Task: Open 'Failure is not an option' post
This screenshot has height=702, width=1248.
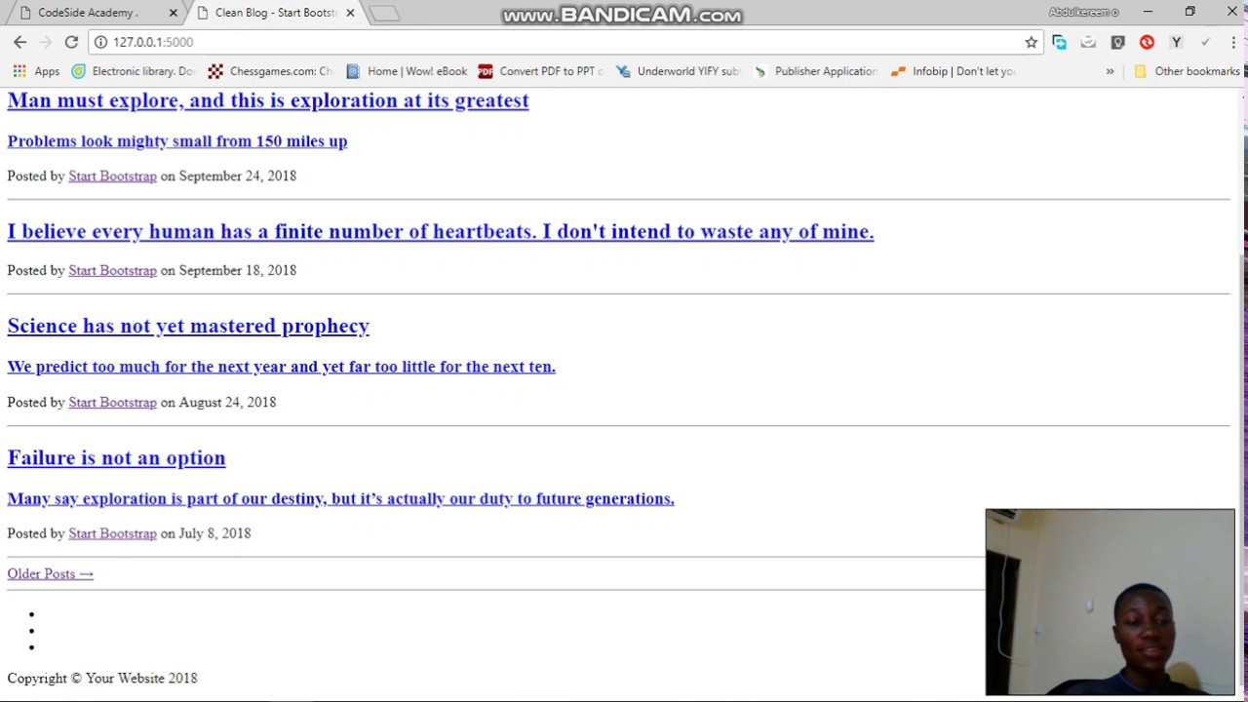Action: point(116,457)
